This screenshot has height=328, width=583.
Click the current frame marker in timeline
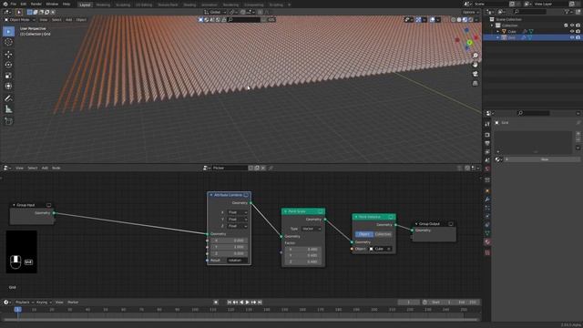coord(17,310)
